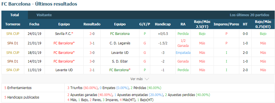Select SPA D1 tournament on 14/01/19 row

coord(13,61)
